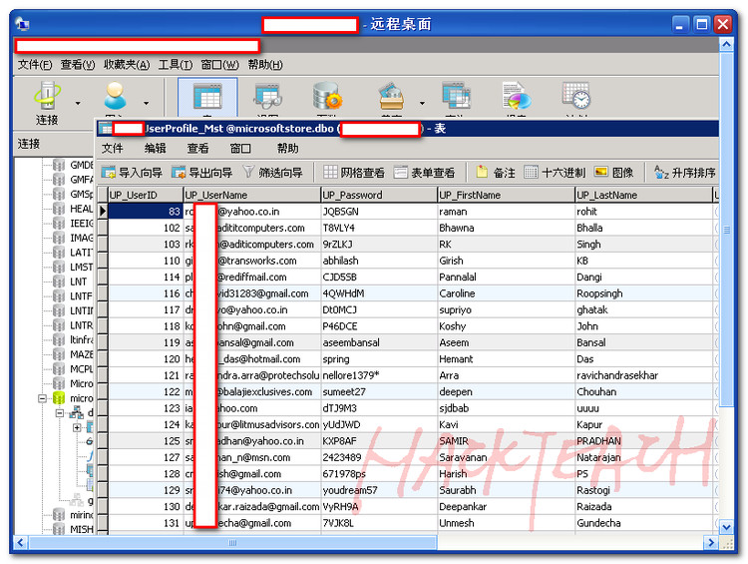Open the report pie chart icon
The height and width of the screenshot is (564, 748).
[517, 97]
